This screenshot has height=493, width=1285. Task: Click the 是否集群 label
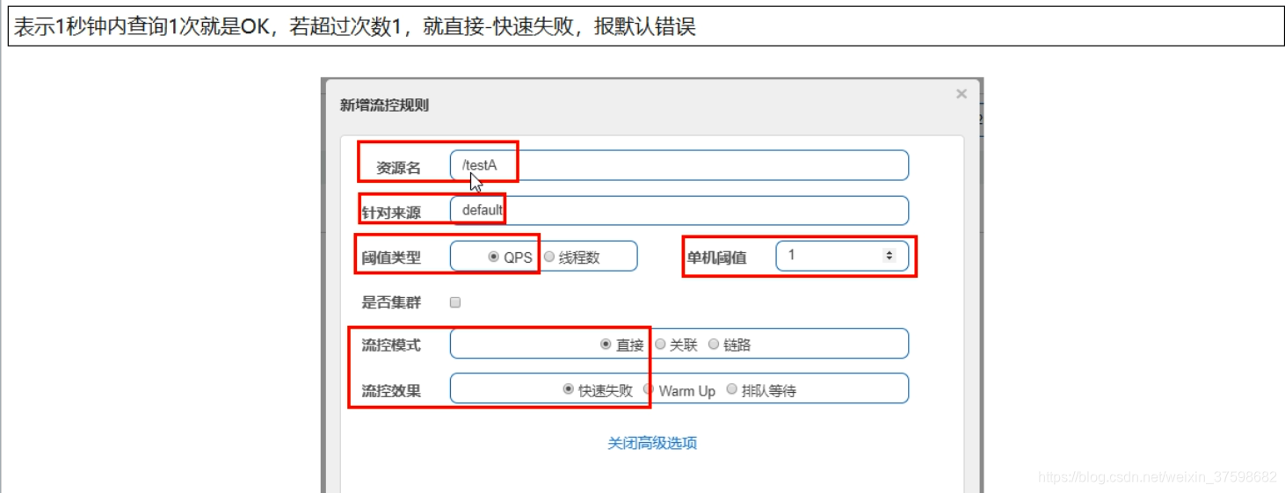point(391,303)
